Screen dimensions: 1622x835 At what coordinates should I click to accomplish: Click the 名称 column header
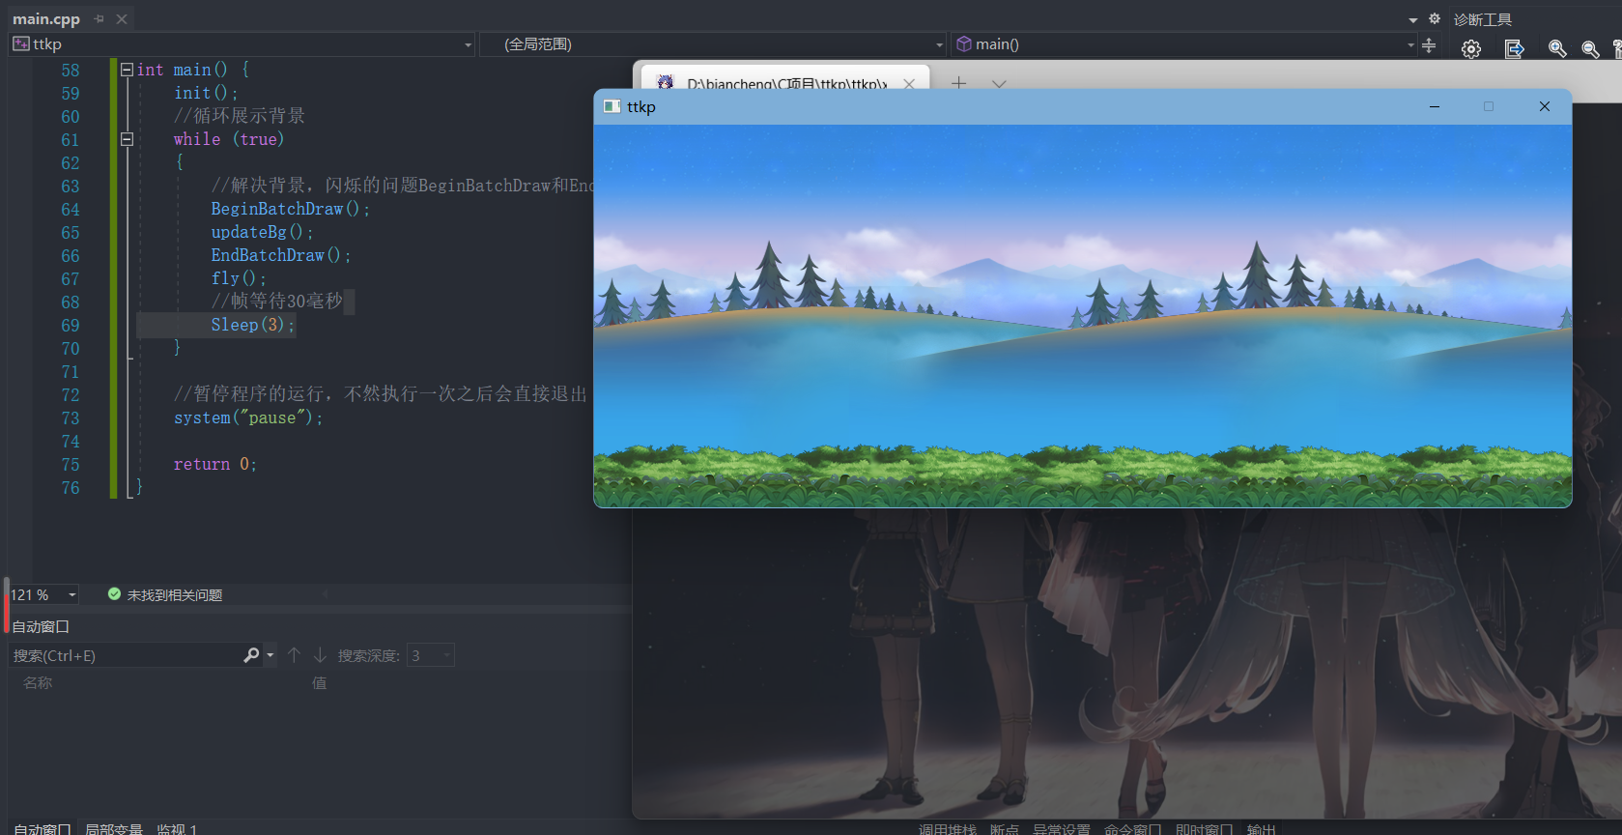click(x=38, y=683)
